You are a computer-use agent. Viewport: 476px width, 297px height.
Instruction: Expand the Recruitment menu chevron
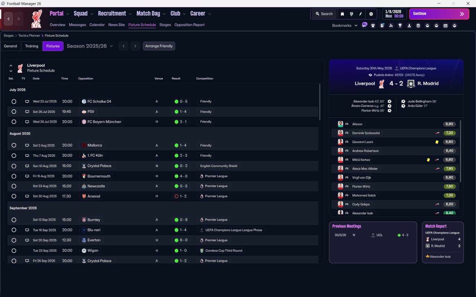click(130, 14)
